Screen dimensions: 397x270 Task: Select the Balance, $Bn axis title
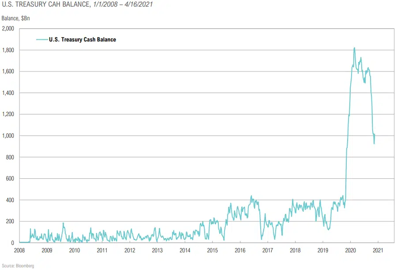click(16, 19)
